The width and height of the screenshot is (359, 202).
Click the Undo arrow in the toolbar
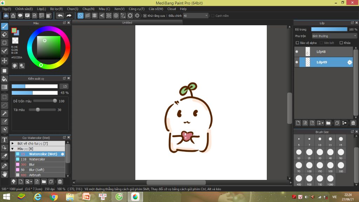click(x=60, y=15)
